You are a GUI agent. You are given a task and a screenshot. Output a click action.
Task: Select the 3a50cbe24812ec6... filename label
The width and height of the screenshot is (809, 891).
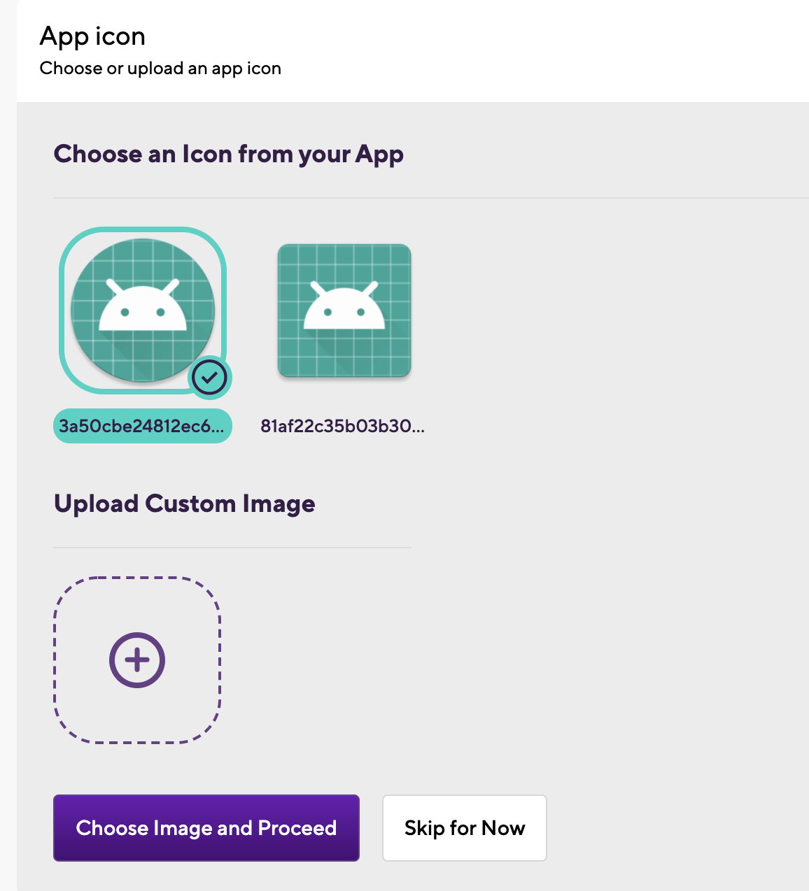coord(142,426)
